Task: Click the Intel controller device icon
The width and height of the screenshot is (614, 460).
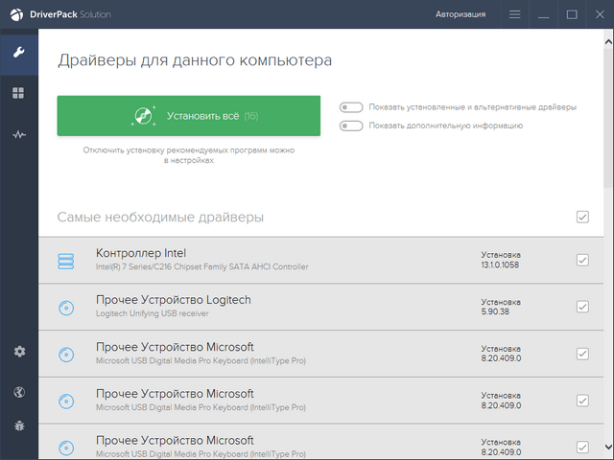Action: tap(65, 261)
